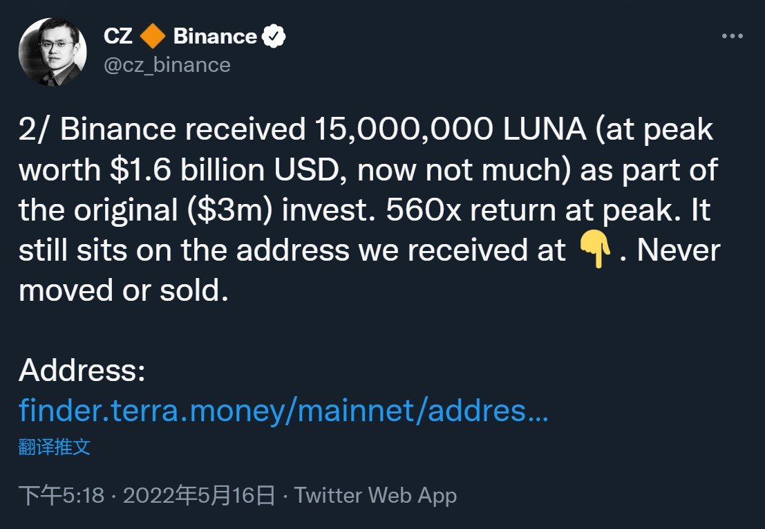Open the 下午5:18 timestamp permalink
Image resolution: width=765 pixels, height=529 pixels.
(61, 496)
